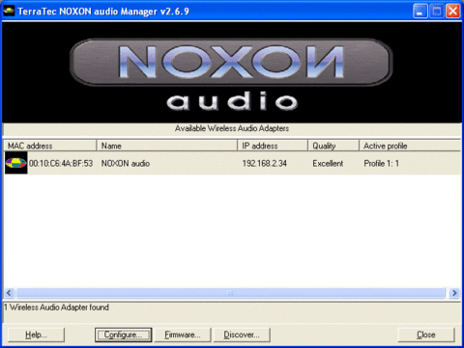Image resolution: width=464 pixels, height=348 pixels.
Task: Sort by the IP address column header
Action: 273,146
